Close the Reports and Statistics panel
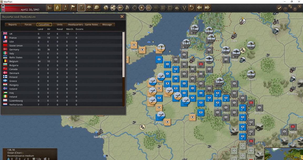Screen dimensions: 303x160 [x=122, y=17]
